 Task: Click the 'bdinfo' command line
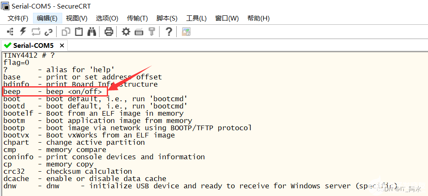click(81, 84)
